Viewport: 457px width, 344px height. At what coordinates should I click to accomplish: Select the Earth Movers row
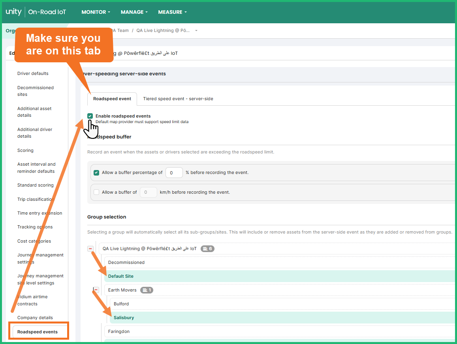click(x=280, y=290)
